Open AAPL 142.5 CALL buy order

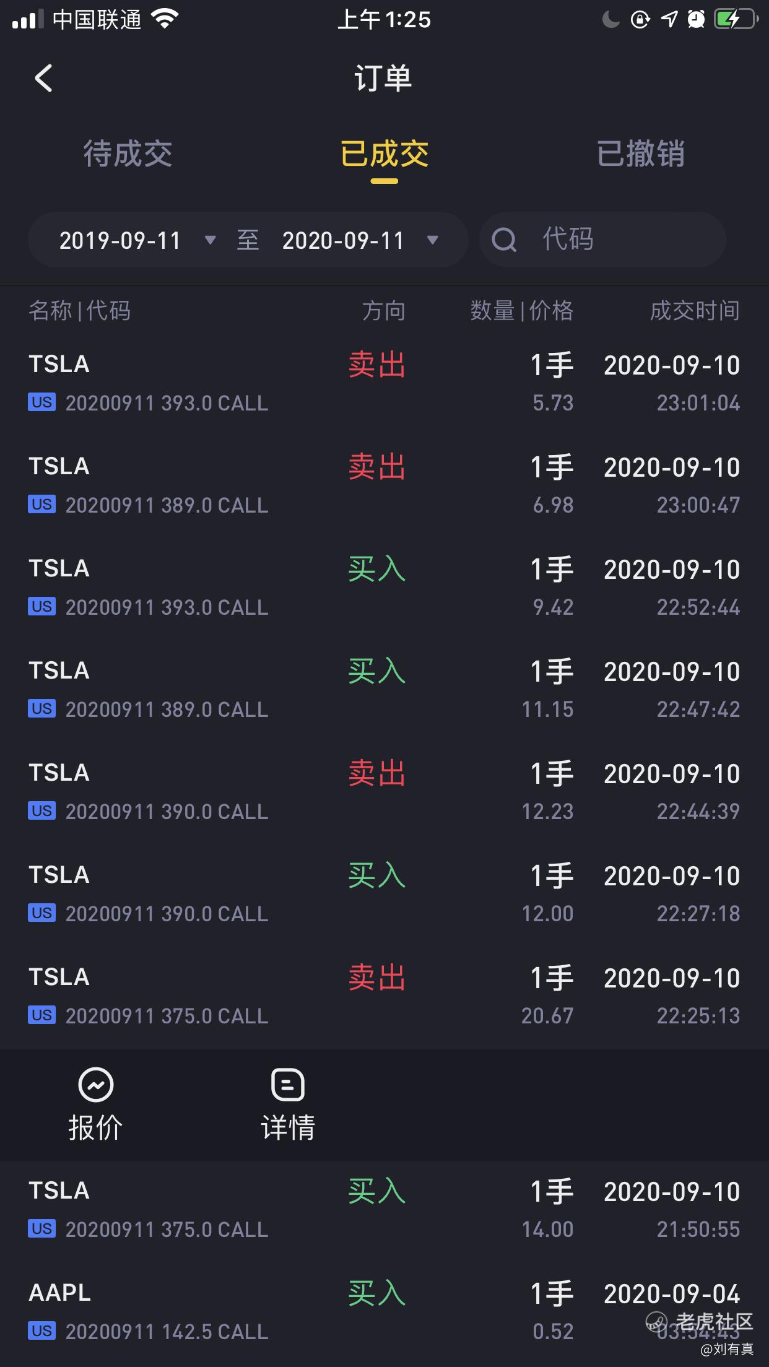click(384, 1311)
